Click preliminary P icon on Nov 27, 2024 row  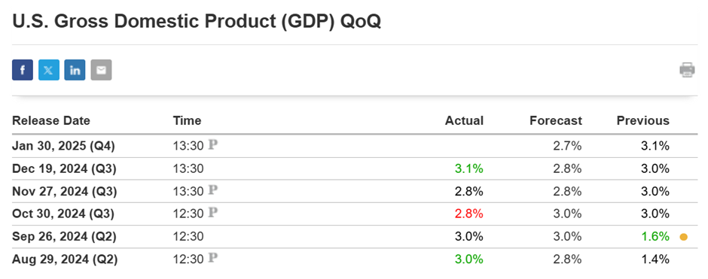213,191
